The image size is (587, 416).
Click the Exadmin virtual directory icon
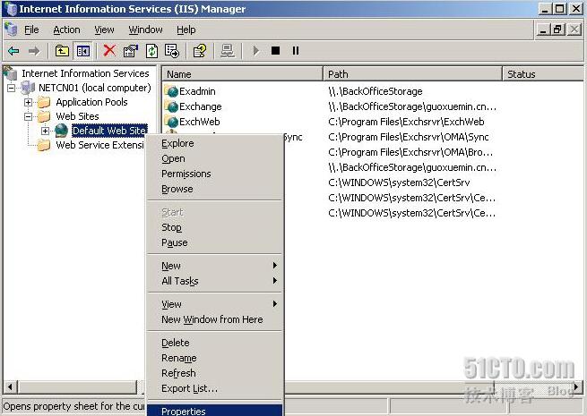(172, 91)
